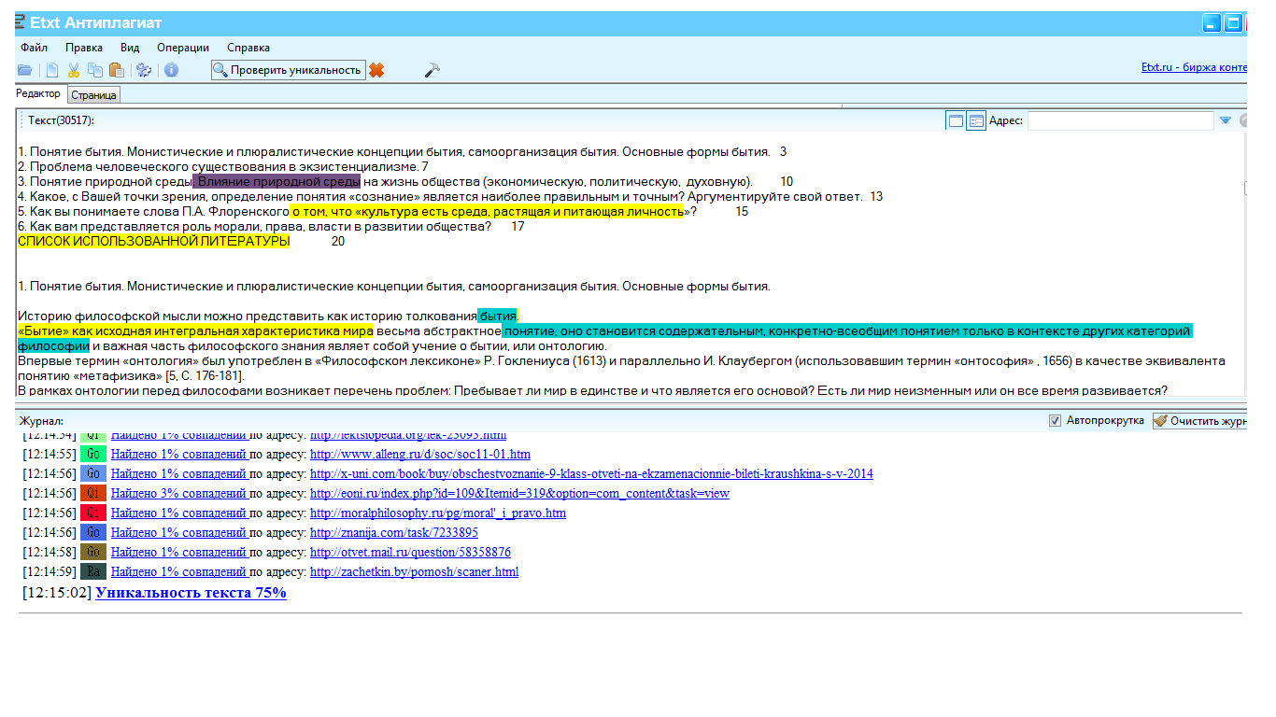Click highlighted «культура есть среда» phrase

pyautogui.click(x=487, y=212)
